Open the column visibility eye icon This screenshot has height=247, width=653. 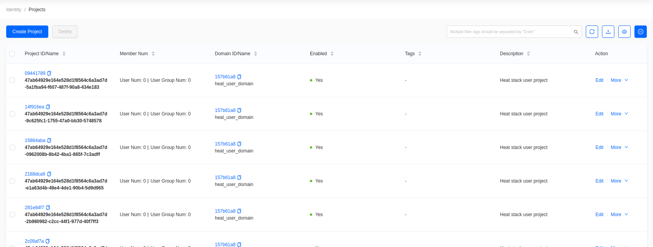click(624, 32)
